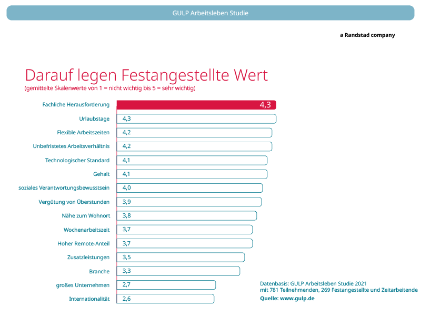Click the Zusatzleistungen bar
Screen dimensions: 421x316
(180, 257)
